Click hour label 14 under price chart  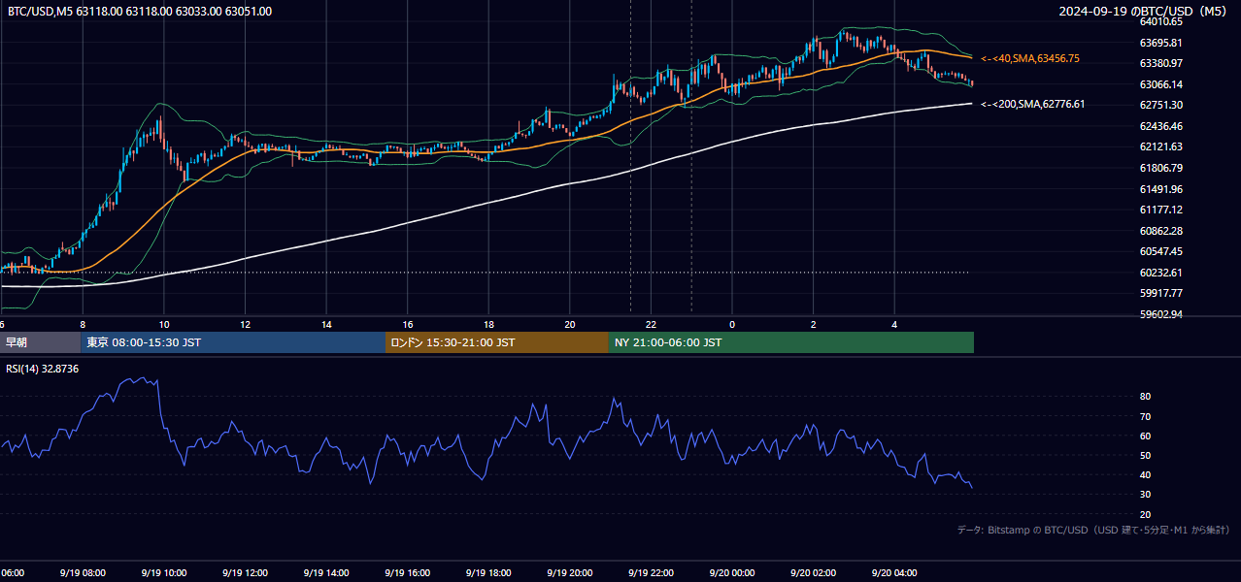click(x=327, y=325)
